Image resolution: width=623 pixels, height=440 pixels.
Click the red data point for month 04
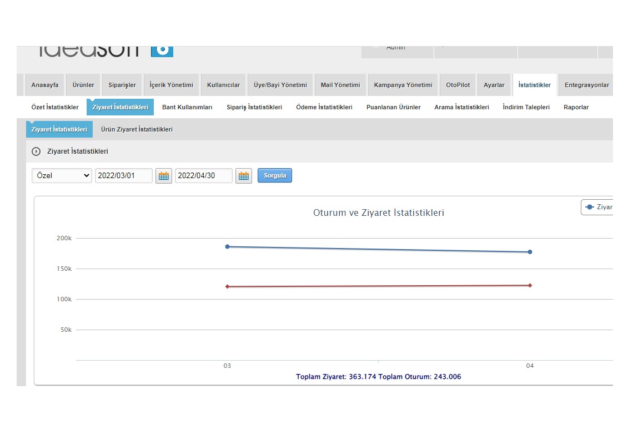coord(530,285)
